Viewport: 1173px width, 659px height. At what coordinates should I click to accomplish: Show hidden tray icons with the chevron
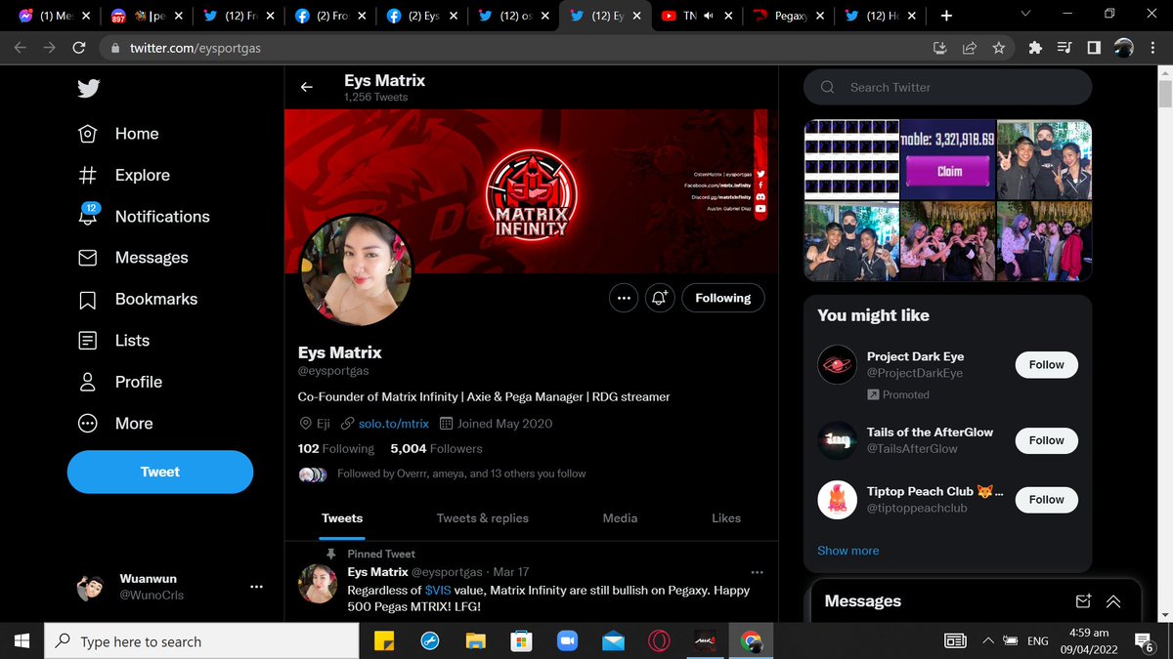click(x=988, y=641)
